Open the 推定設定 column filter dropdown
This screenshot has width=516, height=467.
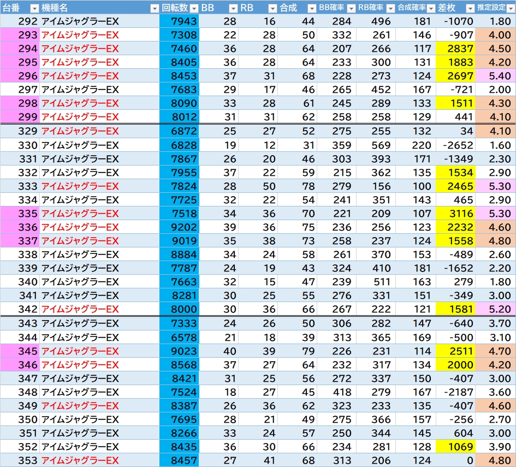511,9
